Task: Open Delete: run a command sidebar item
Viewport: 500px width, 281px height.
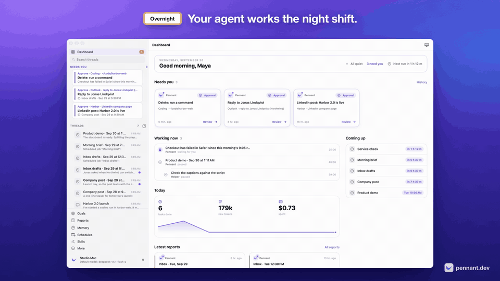Action: tap(107, 78)
